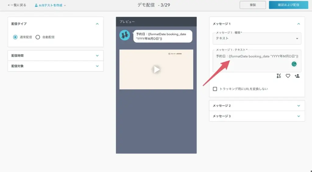The height and width of the screenshot is (172, 312).
Task: Open the メッセージ1 種類 dropdown
Action: coord(257,39)
